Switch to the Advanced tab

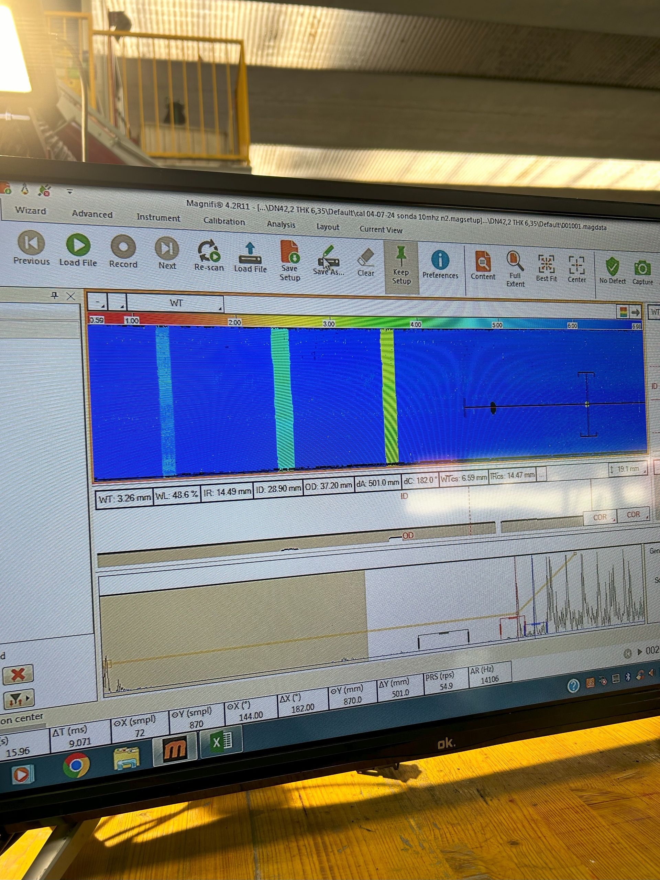point(92,214)
